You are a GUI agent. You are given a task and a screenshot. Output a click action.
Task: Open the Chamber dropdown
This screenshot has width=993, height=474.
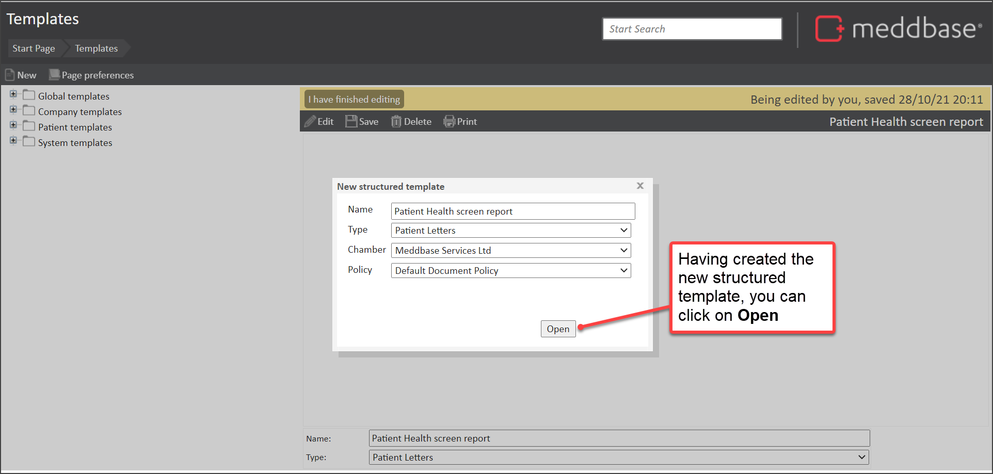tap(511, 251)
